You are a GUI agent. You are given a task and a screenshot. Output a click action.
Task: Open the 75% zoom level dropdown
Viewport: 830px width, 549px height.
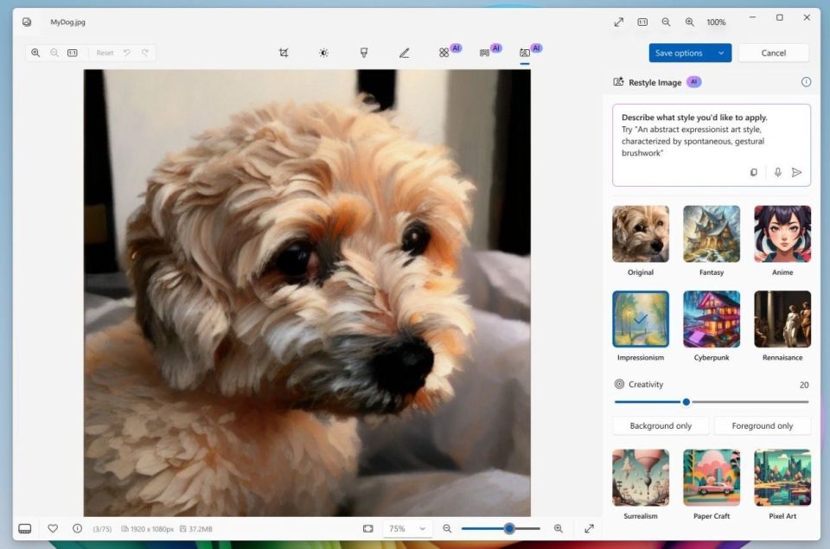coord(406,528)
